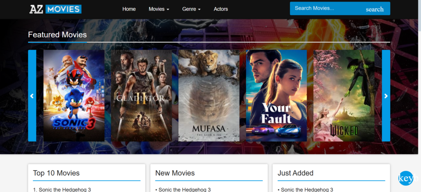Go to the Home page

(x=129, y=9)
